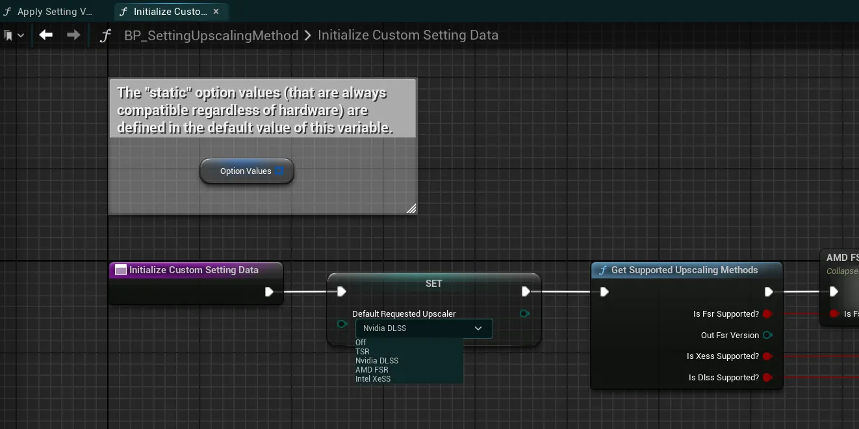Click the SET node execution input pin

pos(342,292)
